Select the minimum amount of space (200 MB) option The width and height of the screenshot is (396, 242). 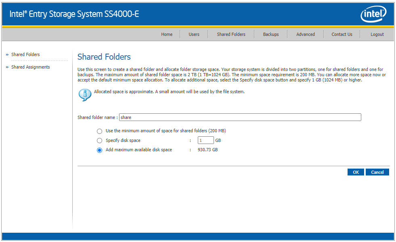[100, 131]
